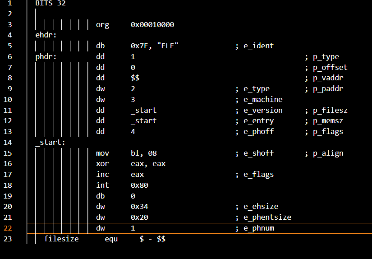Click line number 23 in gutter
The height and width of the screenshot is (259, 372).
click(8, 239)
